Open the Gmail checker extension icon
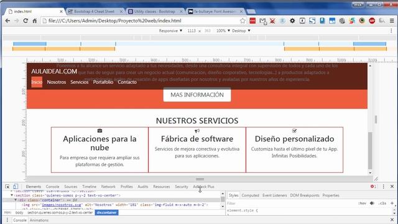Viewport: 398px width, 224px height. pos(262,21)
